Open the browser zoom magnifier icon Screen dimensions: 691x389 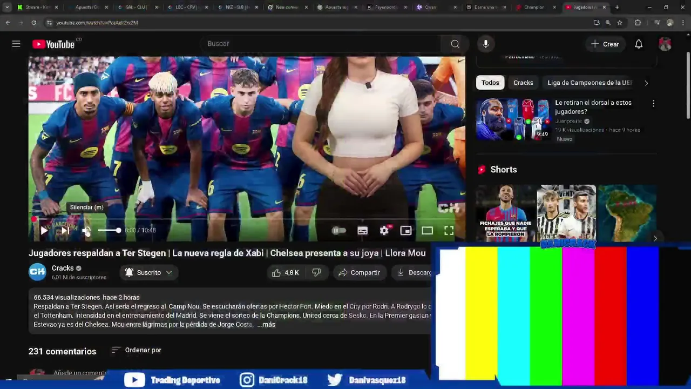pyautogui.click(x=608, y=23)
